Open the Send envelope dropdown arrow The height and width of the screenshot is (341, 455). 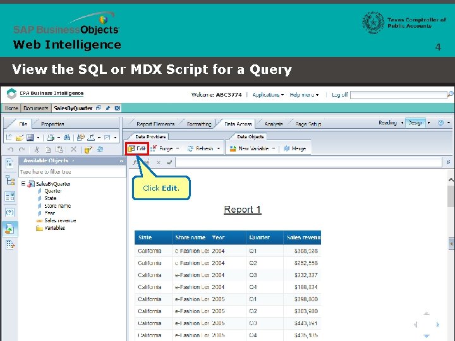[115, 138]
